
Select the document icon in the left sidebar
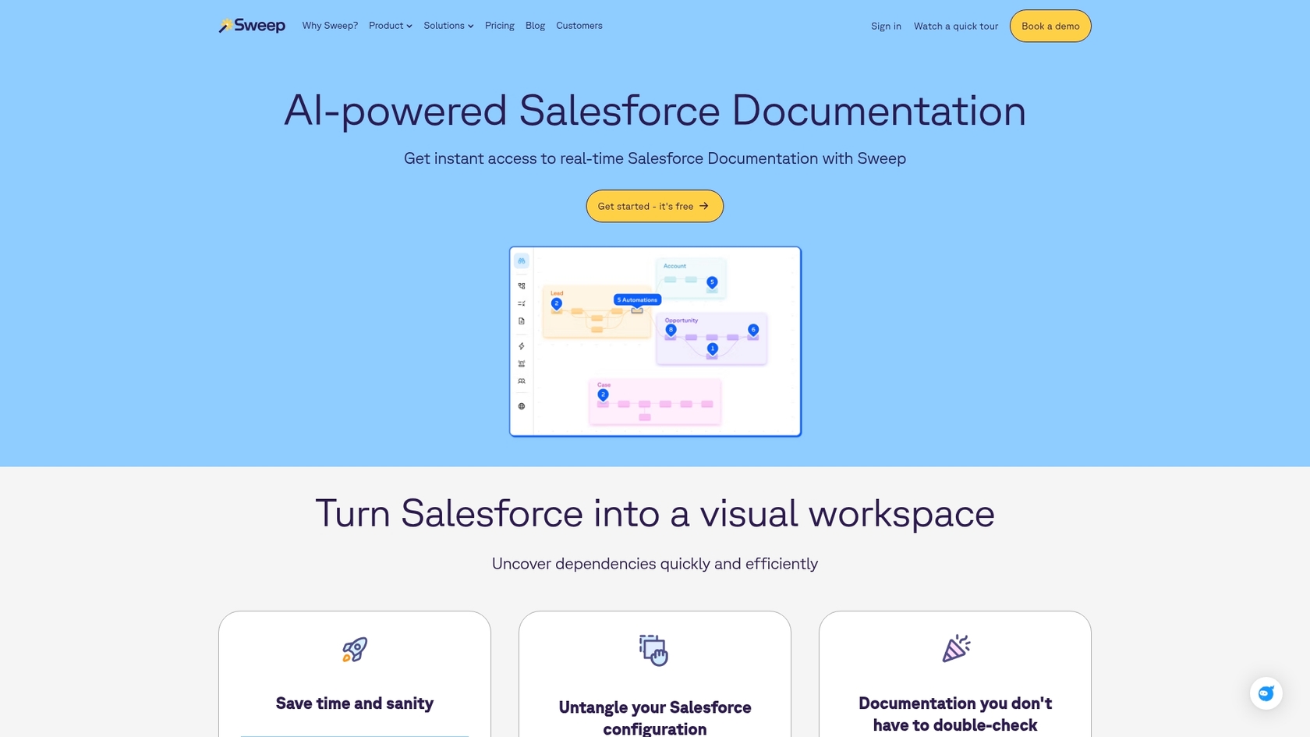click(521, 321)
